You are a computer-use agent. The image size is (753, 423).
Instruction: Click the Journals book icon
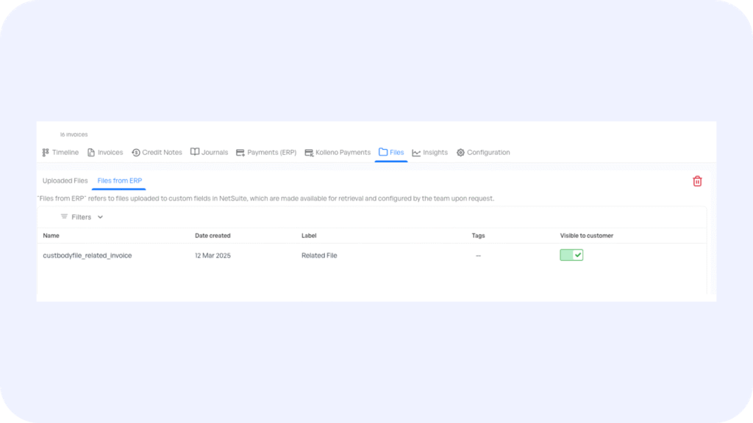coord(195,152)
